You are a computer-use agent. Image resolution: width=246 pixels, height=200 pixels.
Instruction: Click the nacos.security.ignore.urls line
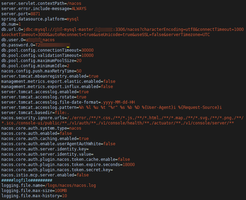pos(122,118)
